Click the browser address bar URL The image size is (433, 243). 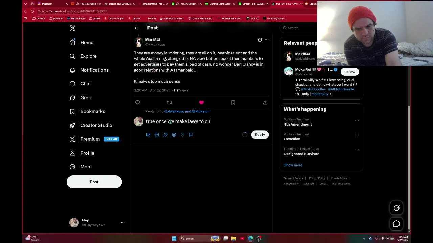click(74, 11)
